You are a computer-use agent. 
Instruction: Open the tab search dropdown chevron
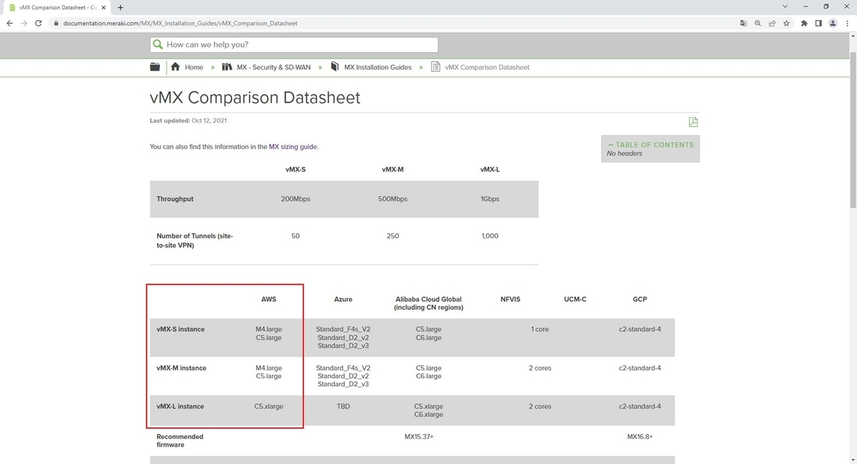(786, 6)
